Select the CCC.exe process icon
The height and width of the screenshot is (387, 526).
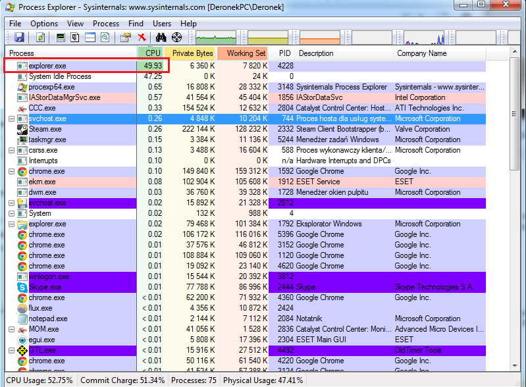coord(22,109)
